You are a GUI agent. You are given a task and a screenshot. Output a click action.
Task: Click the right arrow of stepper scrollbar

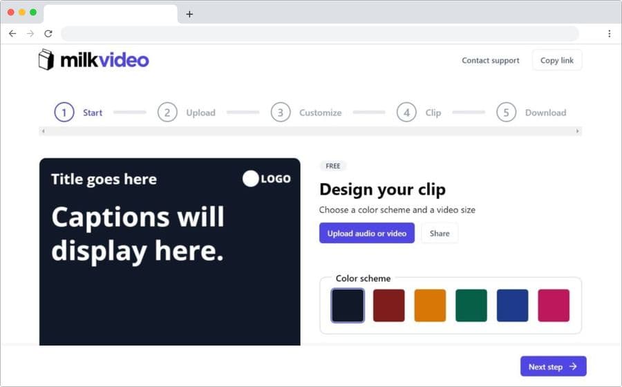578,131
